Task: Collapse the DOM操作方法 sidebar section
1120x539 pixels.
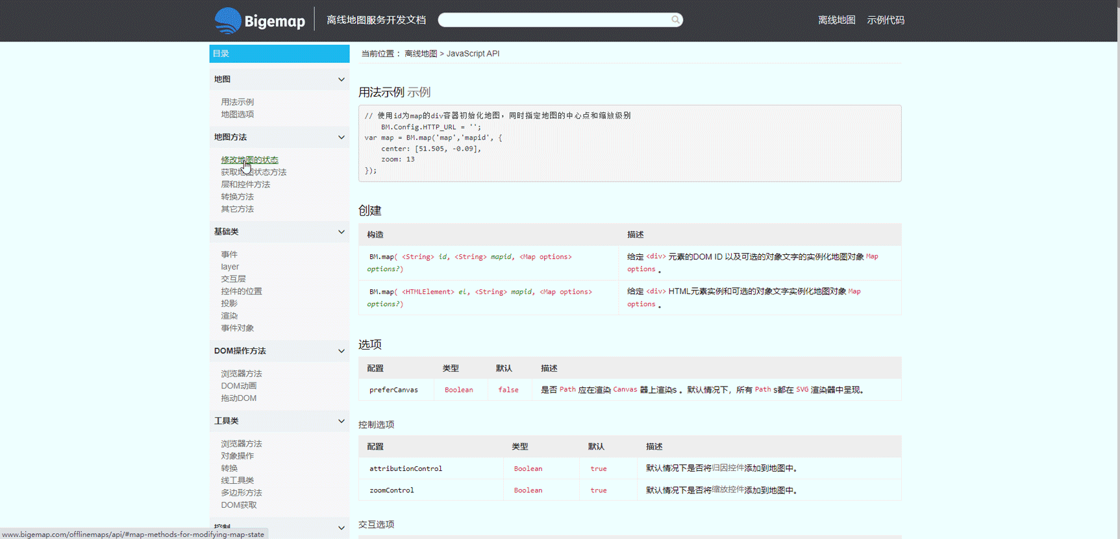Action: (x=341, y=351)
